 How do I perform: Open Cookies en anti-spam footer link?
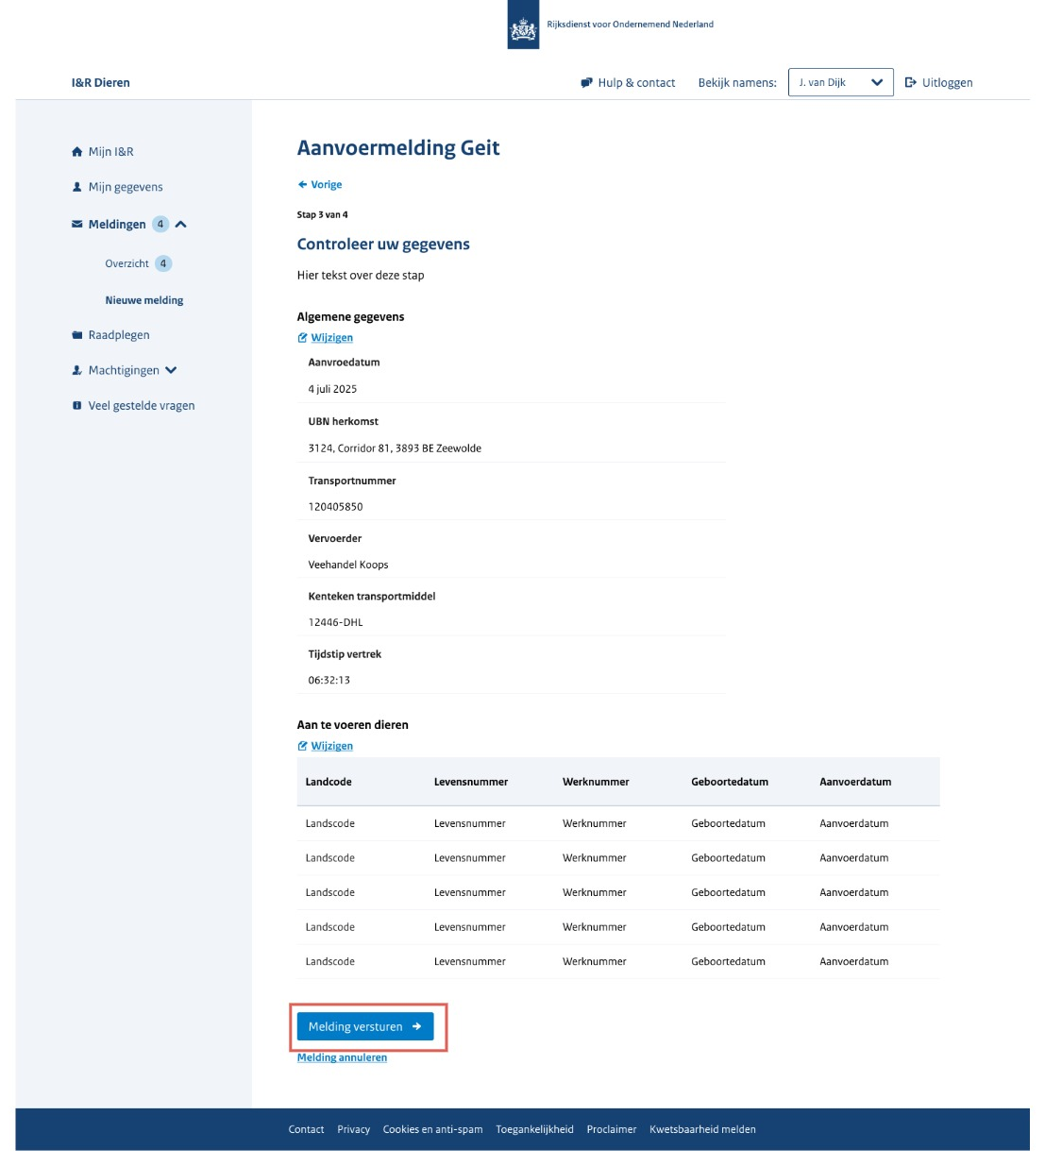click(x=432, y=1130)
